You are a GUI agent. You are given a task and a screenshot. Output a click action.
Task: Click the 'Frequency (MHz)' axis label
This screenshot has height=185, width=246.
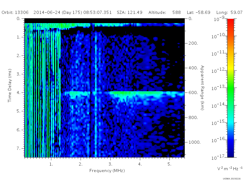pos(107,171)
